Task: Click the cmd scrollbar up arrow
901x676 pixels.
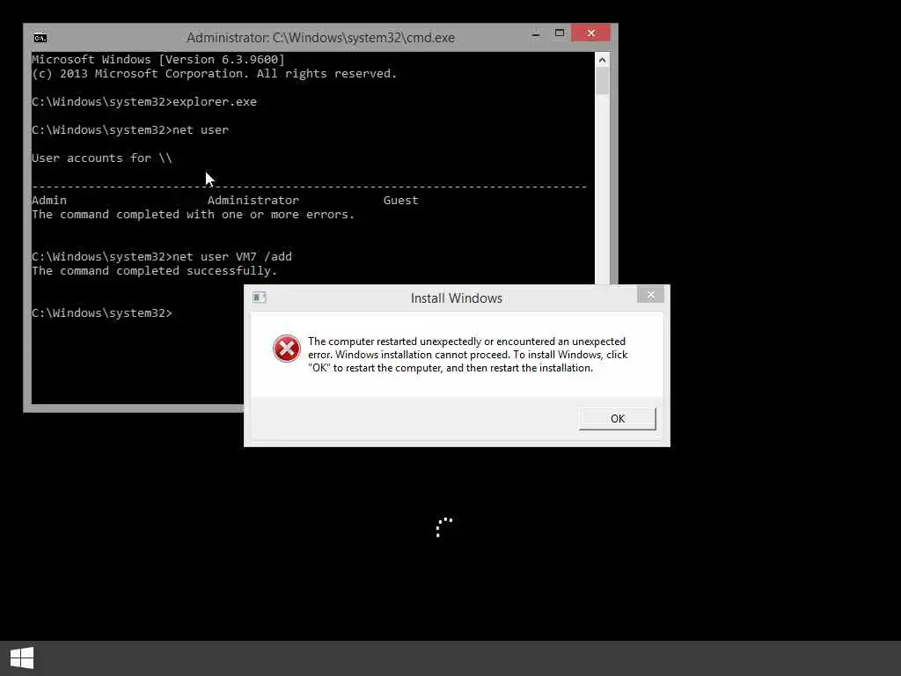Action: point(602,60)
